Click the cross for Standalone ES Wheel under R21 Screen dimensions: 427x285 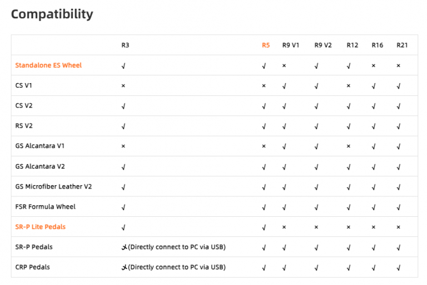point(399,65)
